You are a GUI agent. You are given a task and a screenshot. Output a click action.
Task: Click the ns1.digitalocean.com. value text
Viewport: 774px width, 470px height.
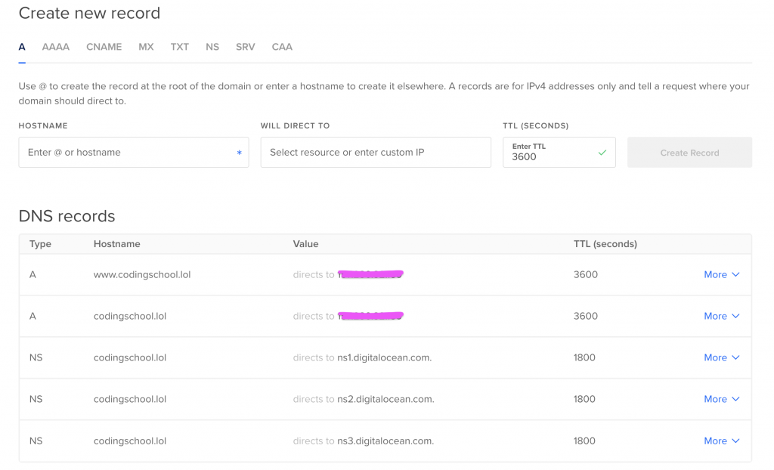384,358
